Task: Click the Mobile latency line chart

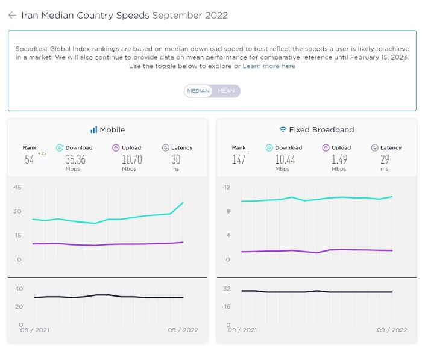Action: [x=109, y=297]
